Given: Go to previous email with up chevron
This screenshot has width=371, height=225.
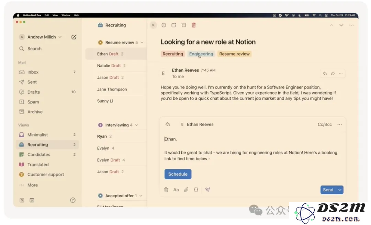Looking at the screenshot, I should (x=331, y=25).
